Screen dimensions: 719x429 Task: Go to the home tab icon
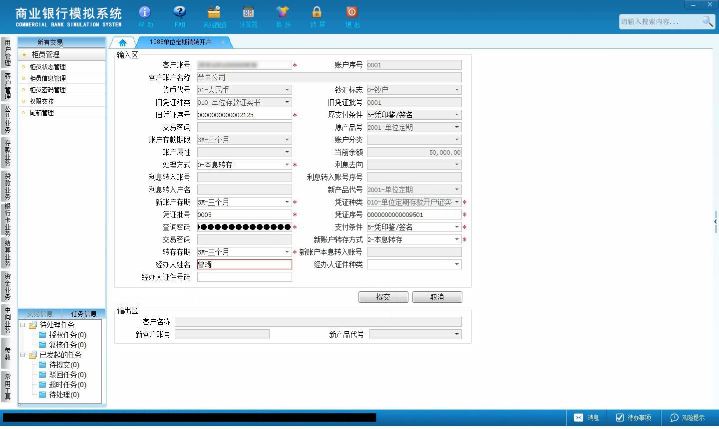point(123,42)
